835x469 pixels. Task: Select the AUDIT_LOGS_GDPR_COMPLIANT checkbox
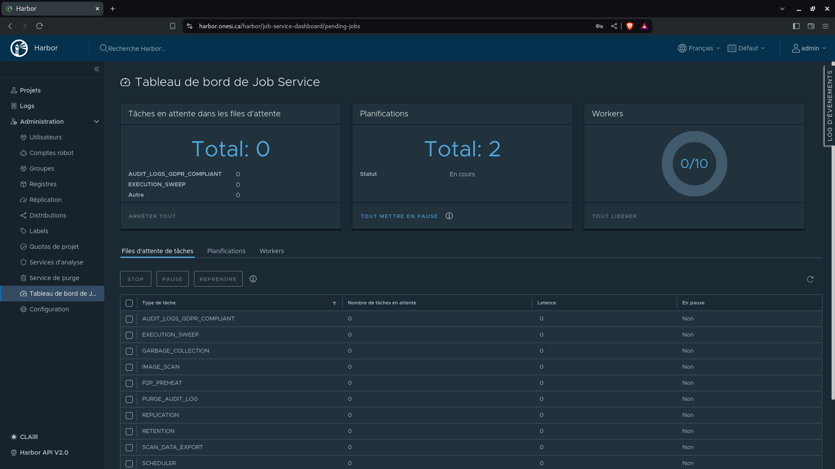click(129, 318)
